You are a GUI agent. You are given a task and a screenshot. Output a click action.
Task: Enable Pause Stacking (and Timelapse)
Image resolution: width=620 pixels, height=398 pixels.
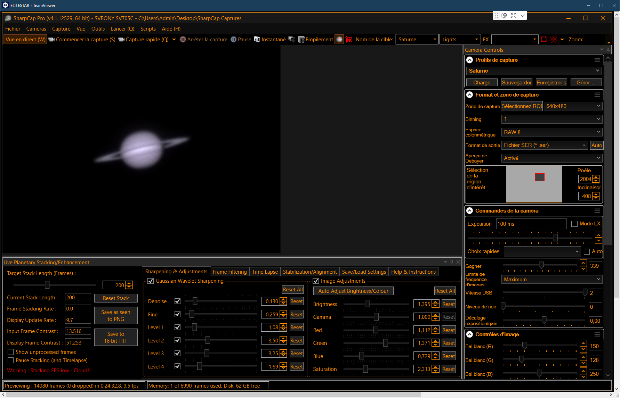pyautogui.click(x=11, y=360)
